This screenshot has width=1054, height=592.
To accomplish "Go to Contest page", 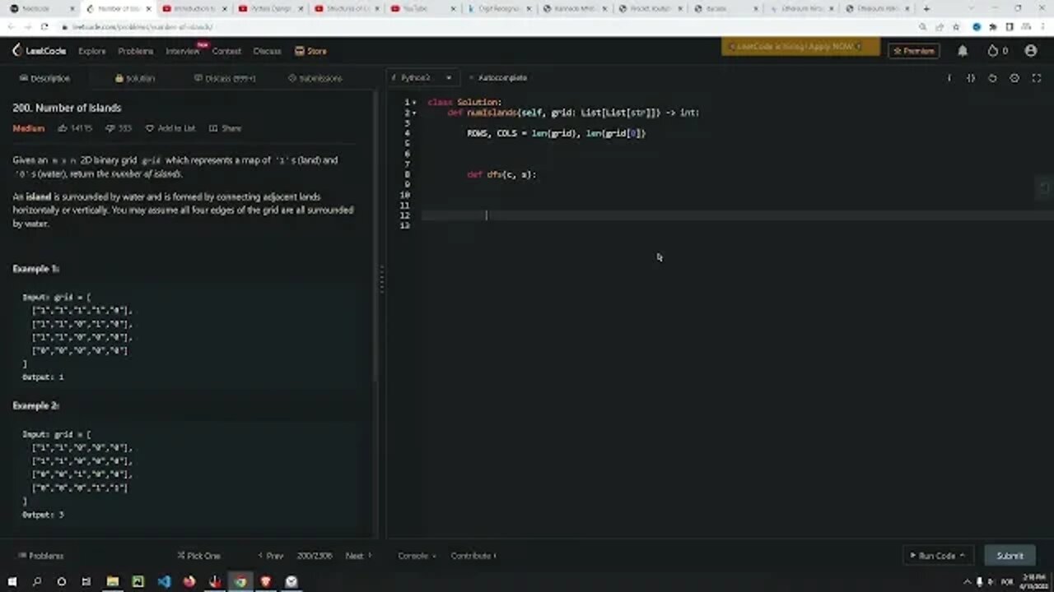I will (x=226, y=51).
